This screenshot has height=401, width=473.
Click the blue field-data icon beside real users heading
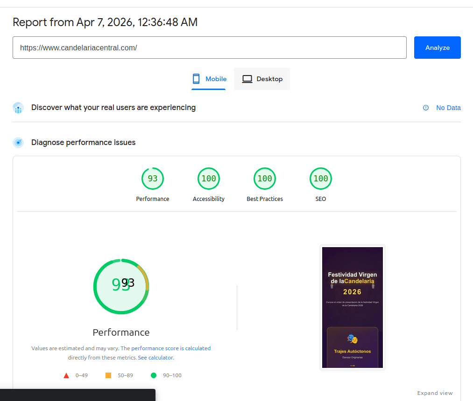click(x=18, y=108)
